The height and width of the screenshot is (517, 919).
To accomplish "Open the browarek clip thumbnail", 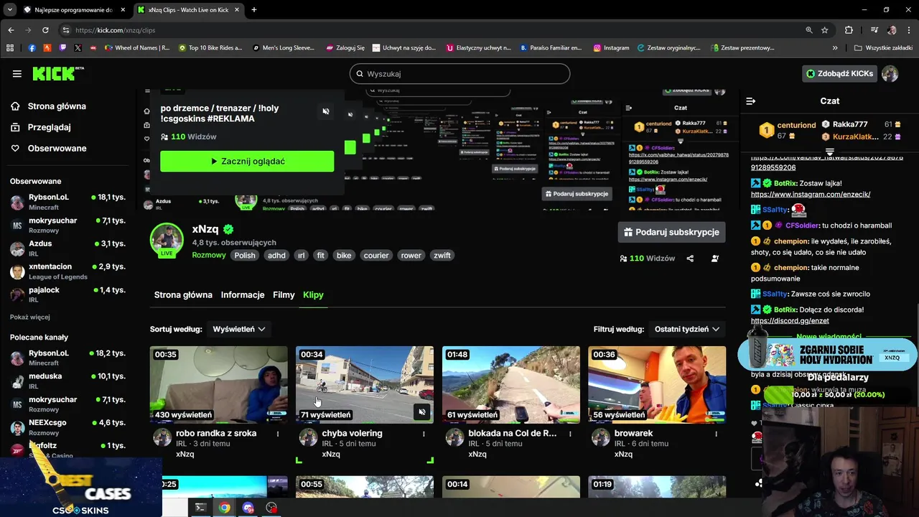I will 657,384.
